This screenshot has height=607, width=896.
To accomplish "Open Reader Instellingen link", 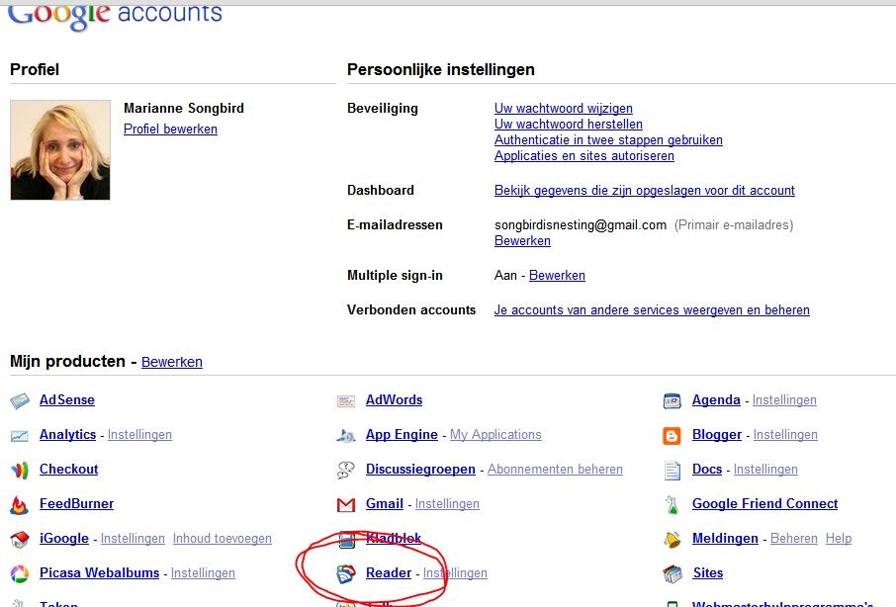I will tap(456, 572).
